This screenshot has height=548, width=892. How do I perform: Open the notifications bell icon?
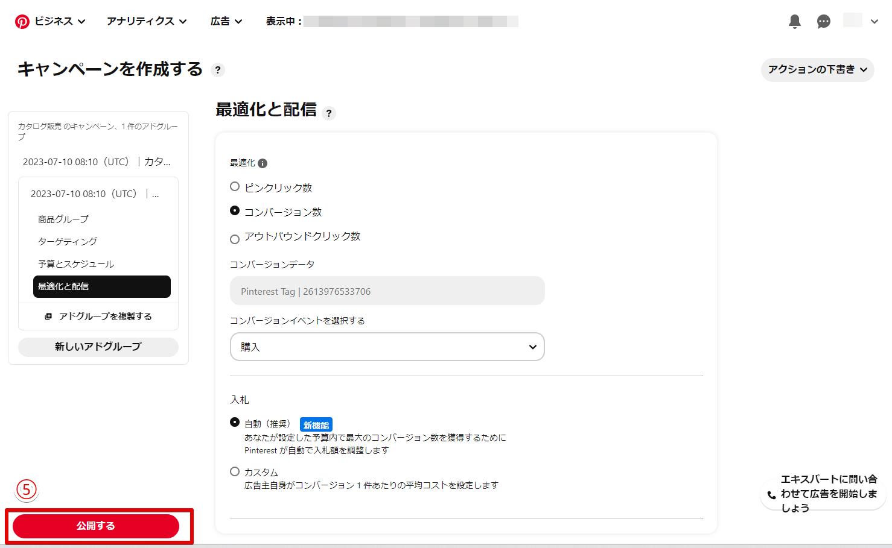point(795,22)
